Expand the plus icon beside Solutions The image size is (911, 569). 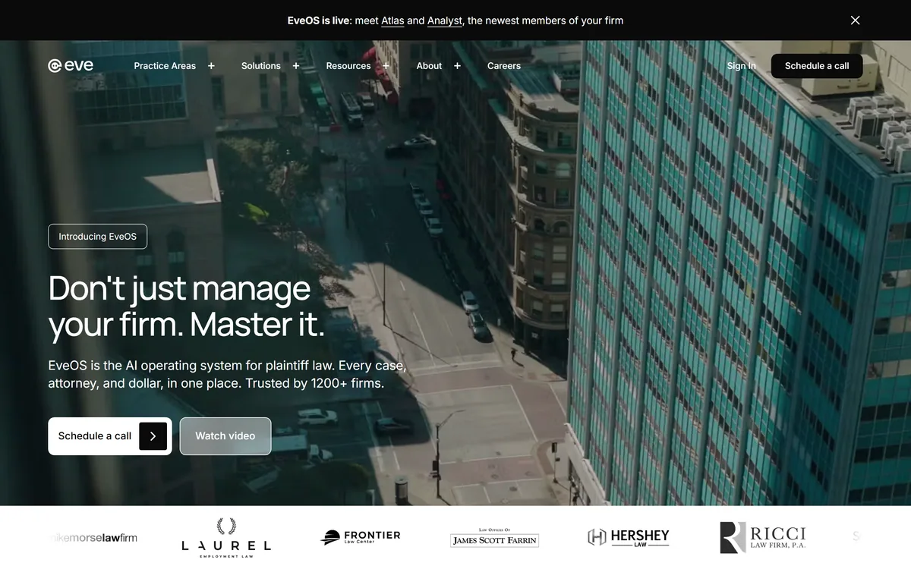296,66
